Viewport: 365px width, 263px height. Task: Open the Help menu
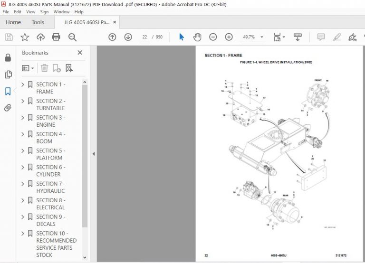pyautogui.click(x=79, y=11)
